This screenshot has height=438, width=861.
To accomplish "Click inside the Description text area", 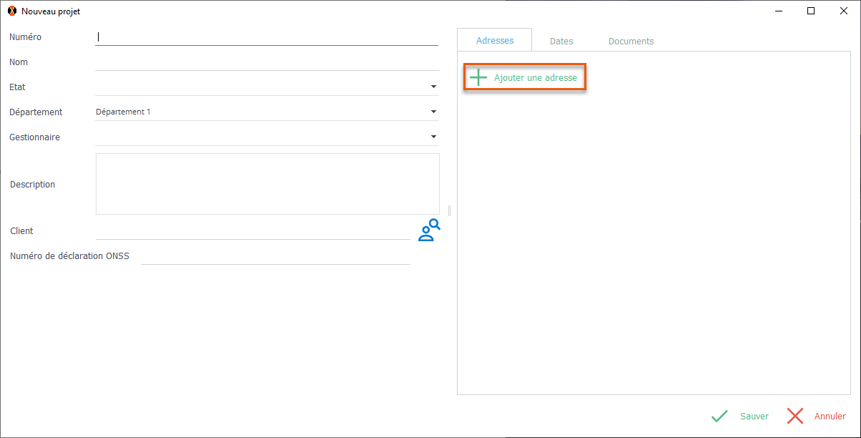I will click(x=267, y=184).
